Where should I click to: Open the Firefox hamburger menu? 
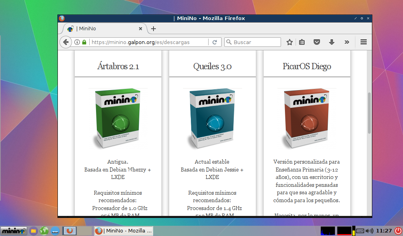pyautogui.click(x=363, y=42)
